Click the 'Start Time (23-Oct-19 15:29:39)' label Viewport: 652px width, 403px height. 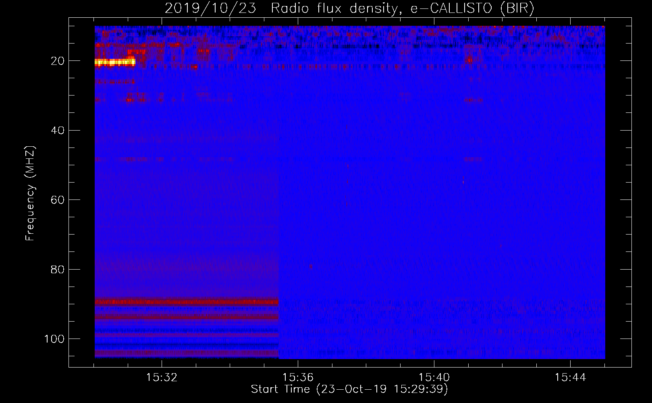pyautogui.click(x=349, y=389)
